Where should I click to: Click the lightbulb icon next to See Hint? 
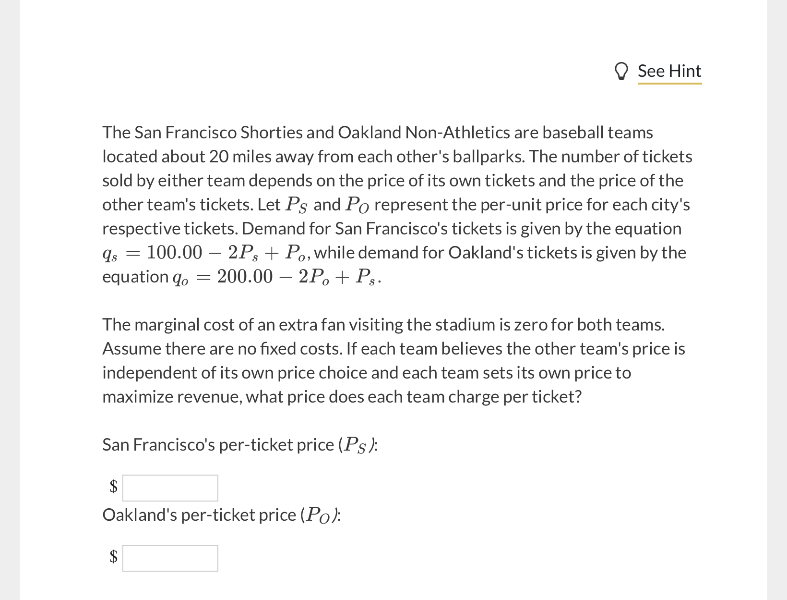[622, 71]
